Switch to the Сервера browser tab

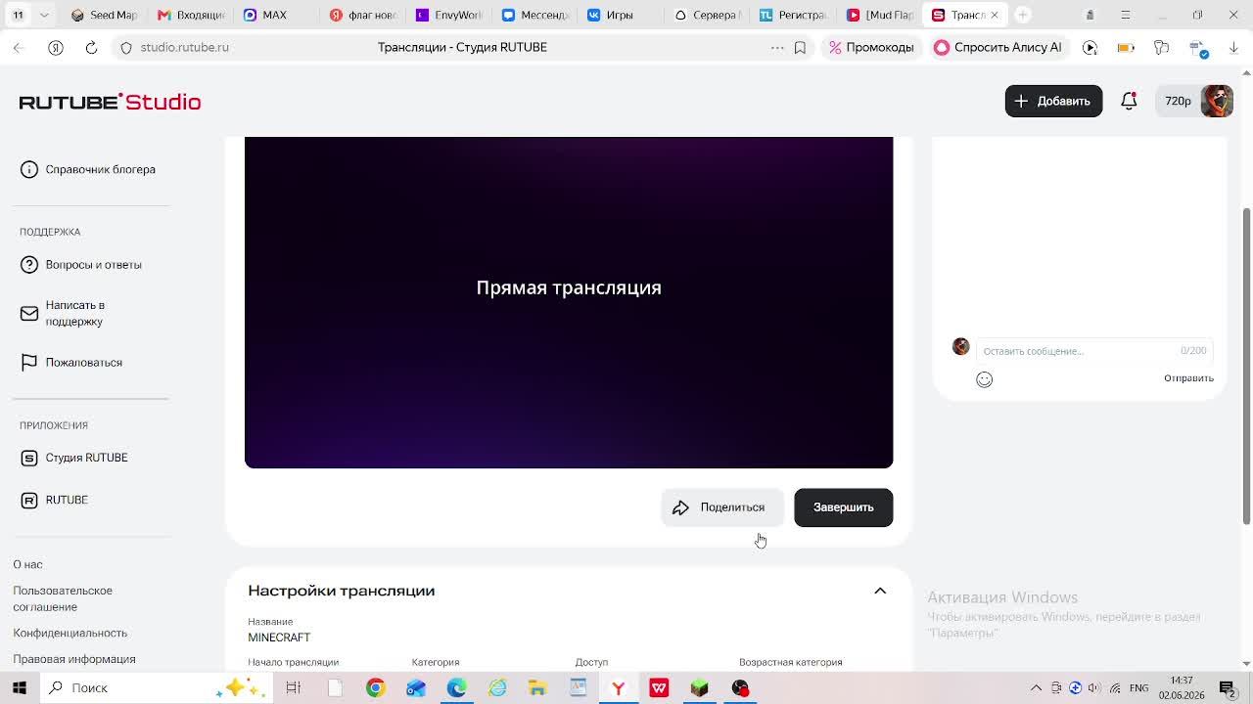pos(707,15)
